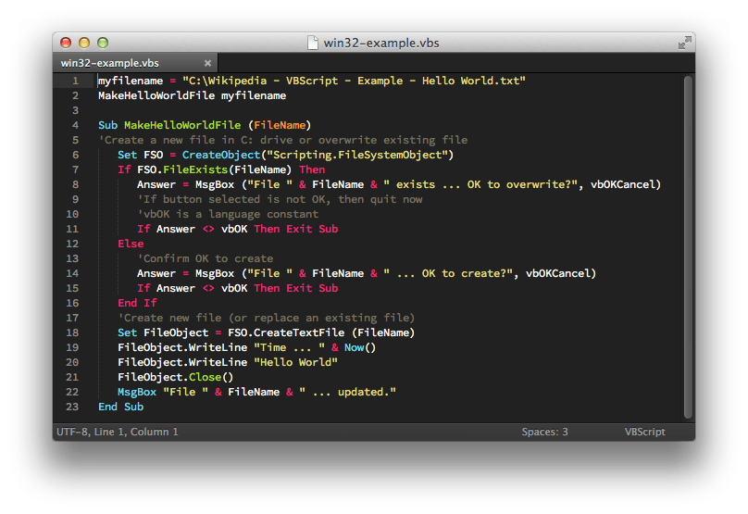Viewport: 748px width, 514px height.
Task: Open the Spaces: 3 indentation menu
Action: tap(544, 432)
